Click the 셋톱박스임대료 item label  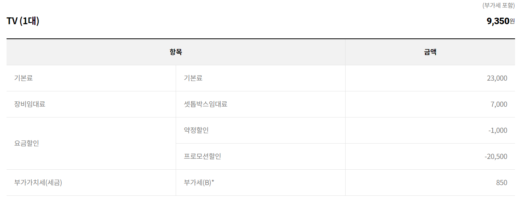pos(205,104)
